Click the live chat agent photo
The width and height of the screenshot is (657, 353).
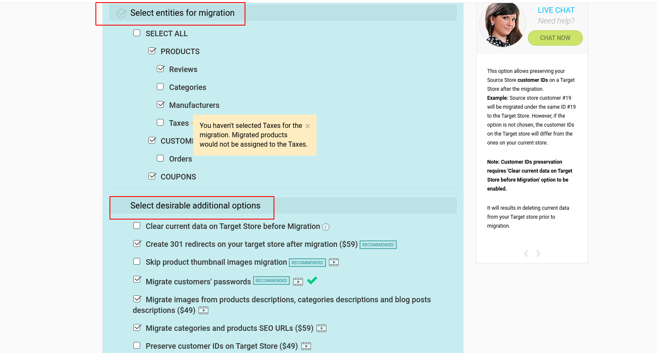503,25
